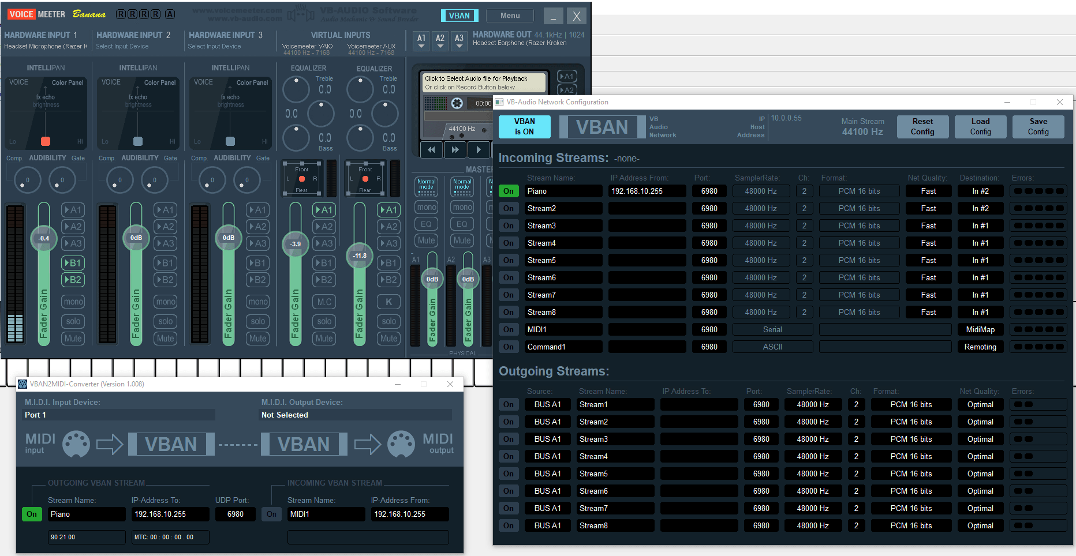Toggle Normal mode icon on second master bus
Viewport: 1076px width, 556px height.
(462, 186)
